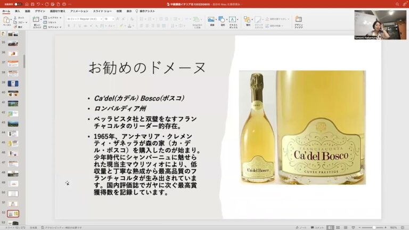Click the slide panel vertical scrollbar
This screenshot has height=230, width=409.
click(24, 61)
